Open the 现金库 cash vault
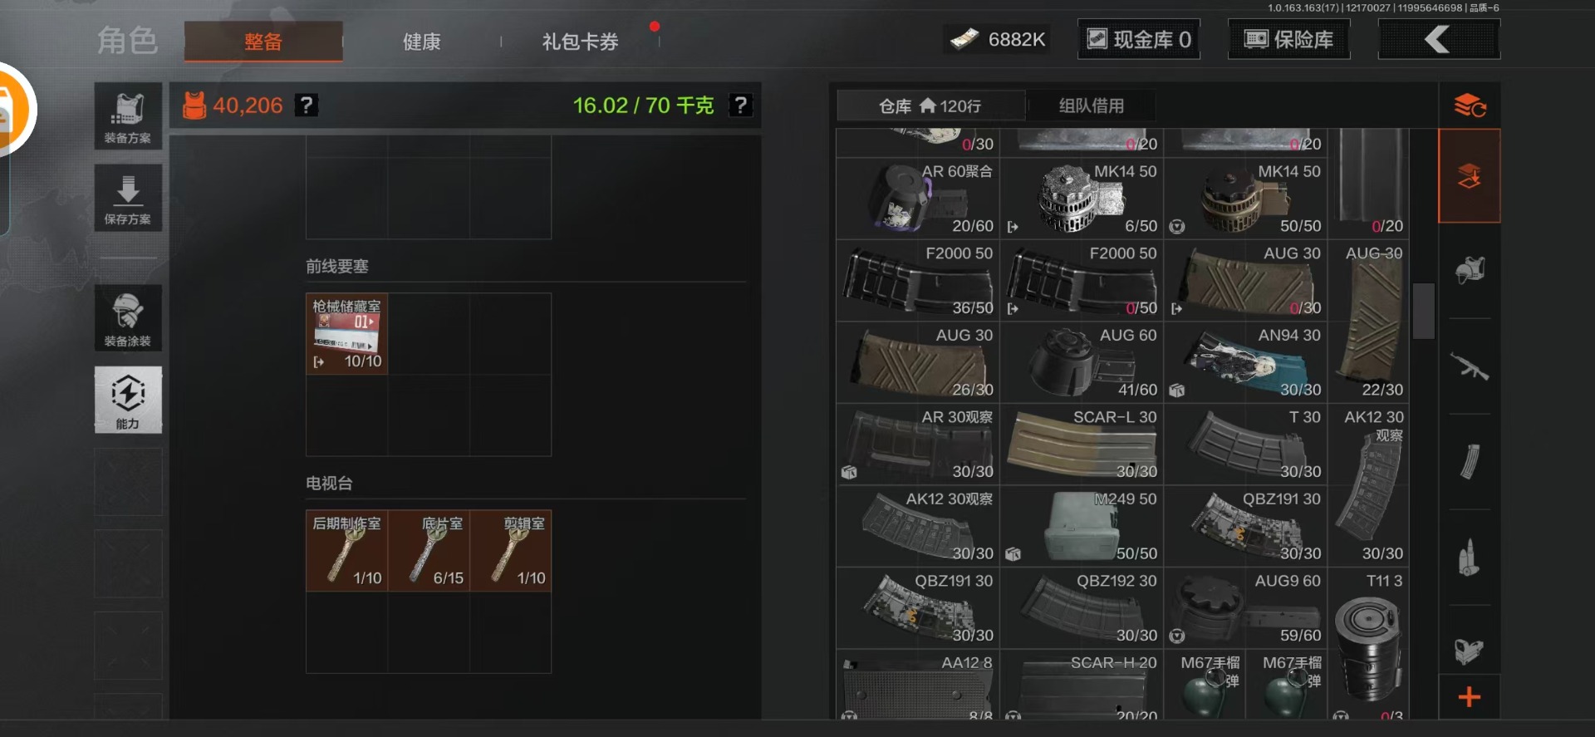 pos(1139,39)
